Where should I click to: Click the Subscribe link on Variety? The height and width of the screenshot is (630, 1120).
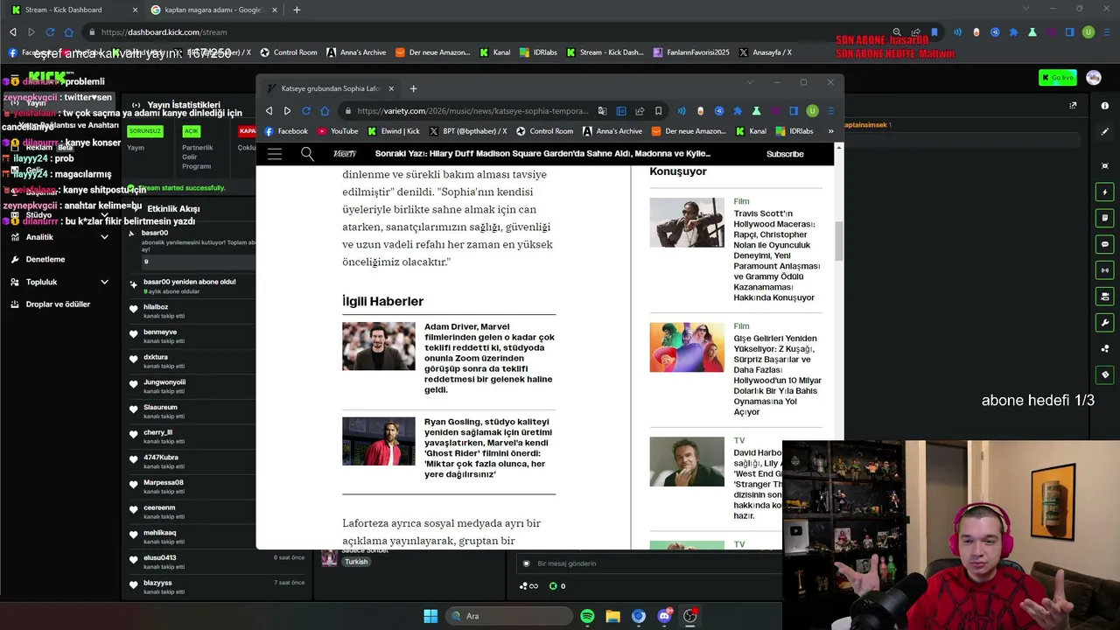pos(785,154)
